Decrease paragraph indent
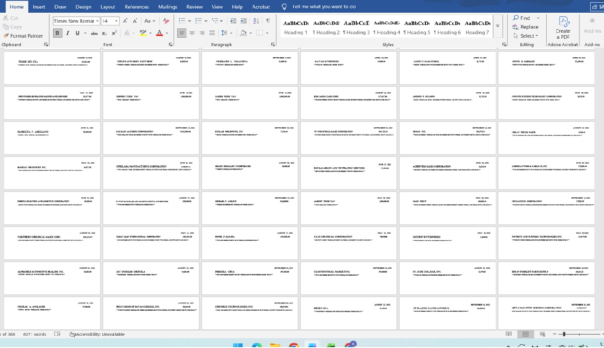This screenshot has width=604, height=348. click(x=233, y=21)
